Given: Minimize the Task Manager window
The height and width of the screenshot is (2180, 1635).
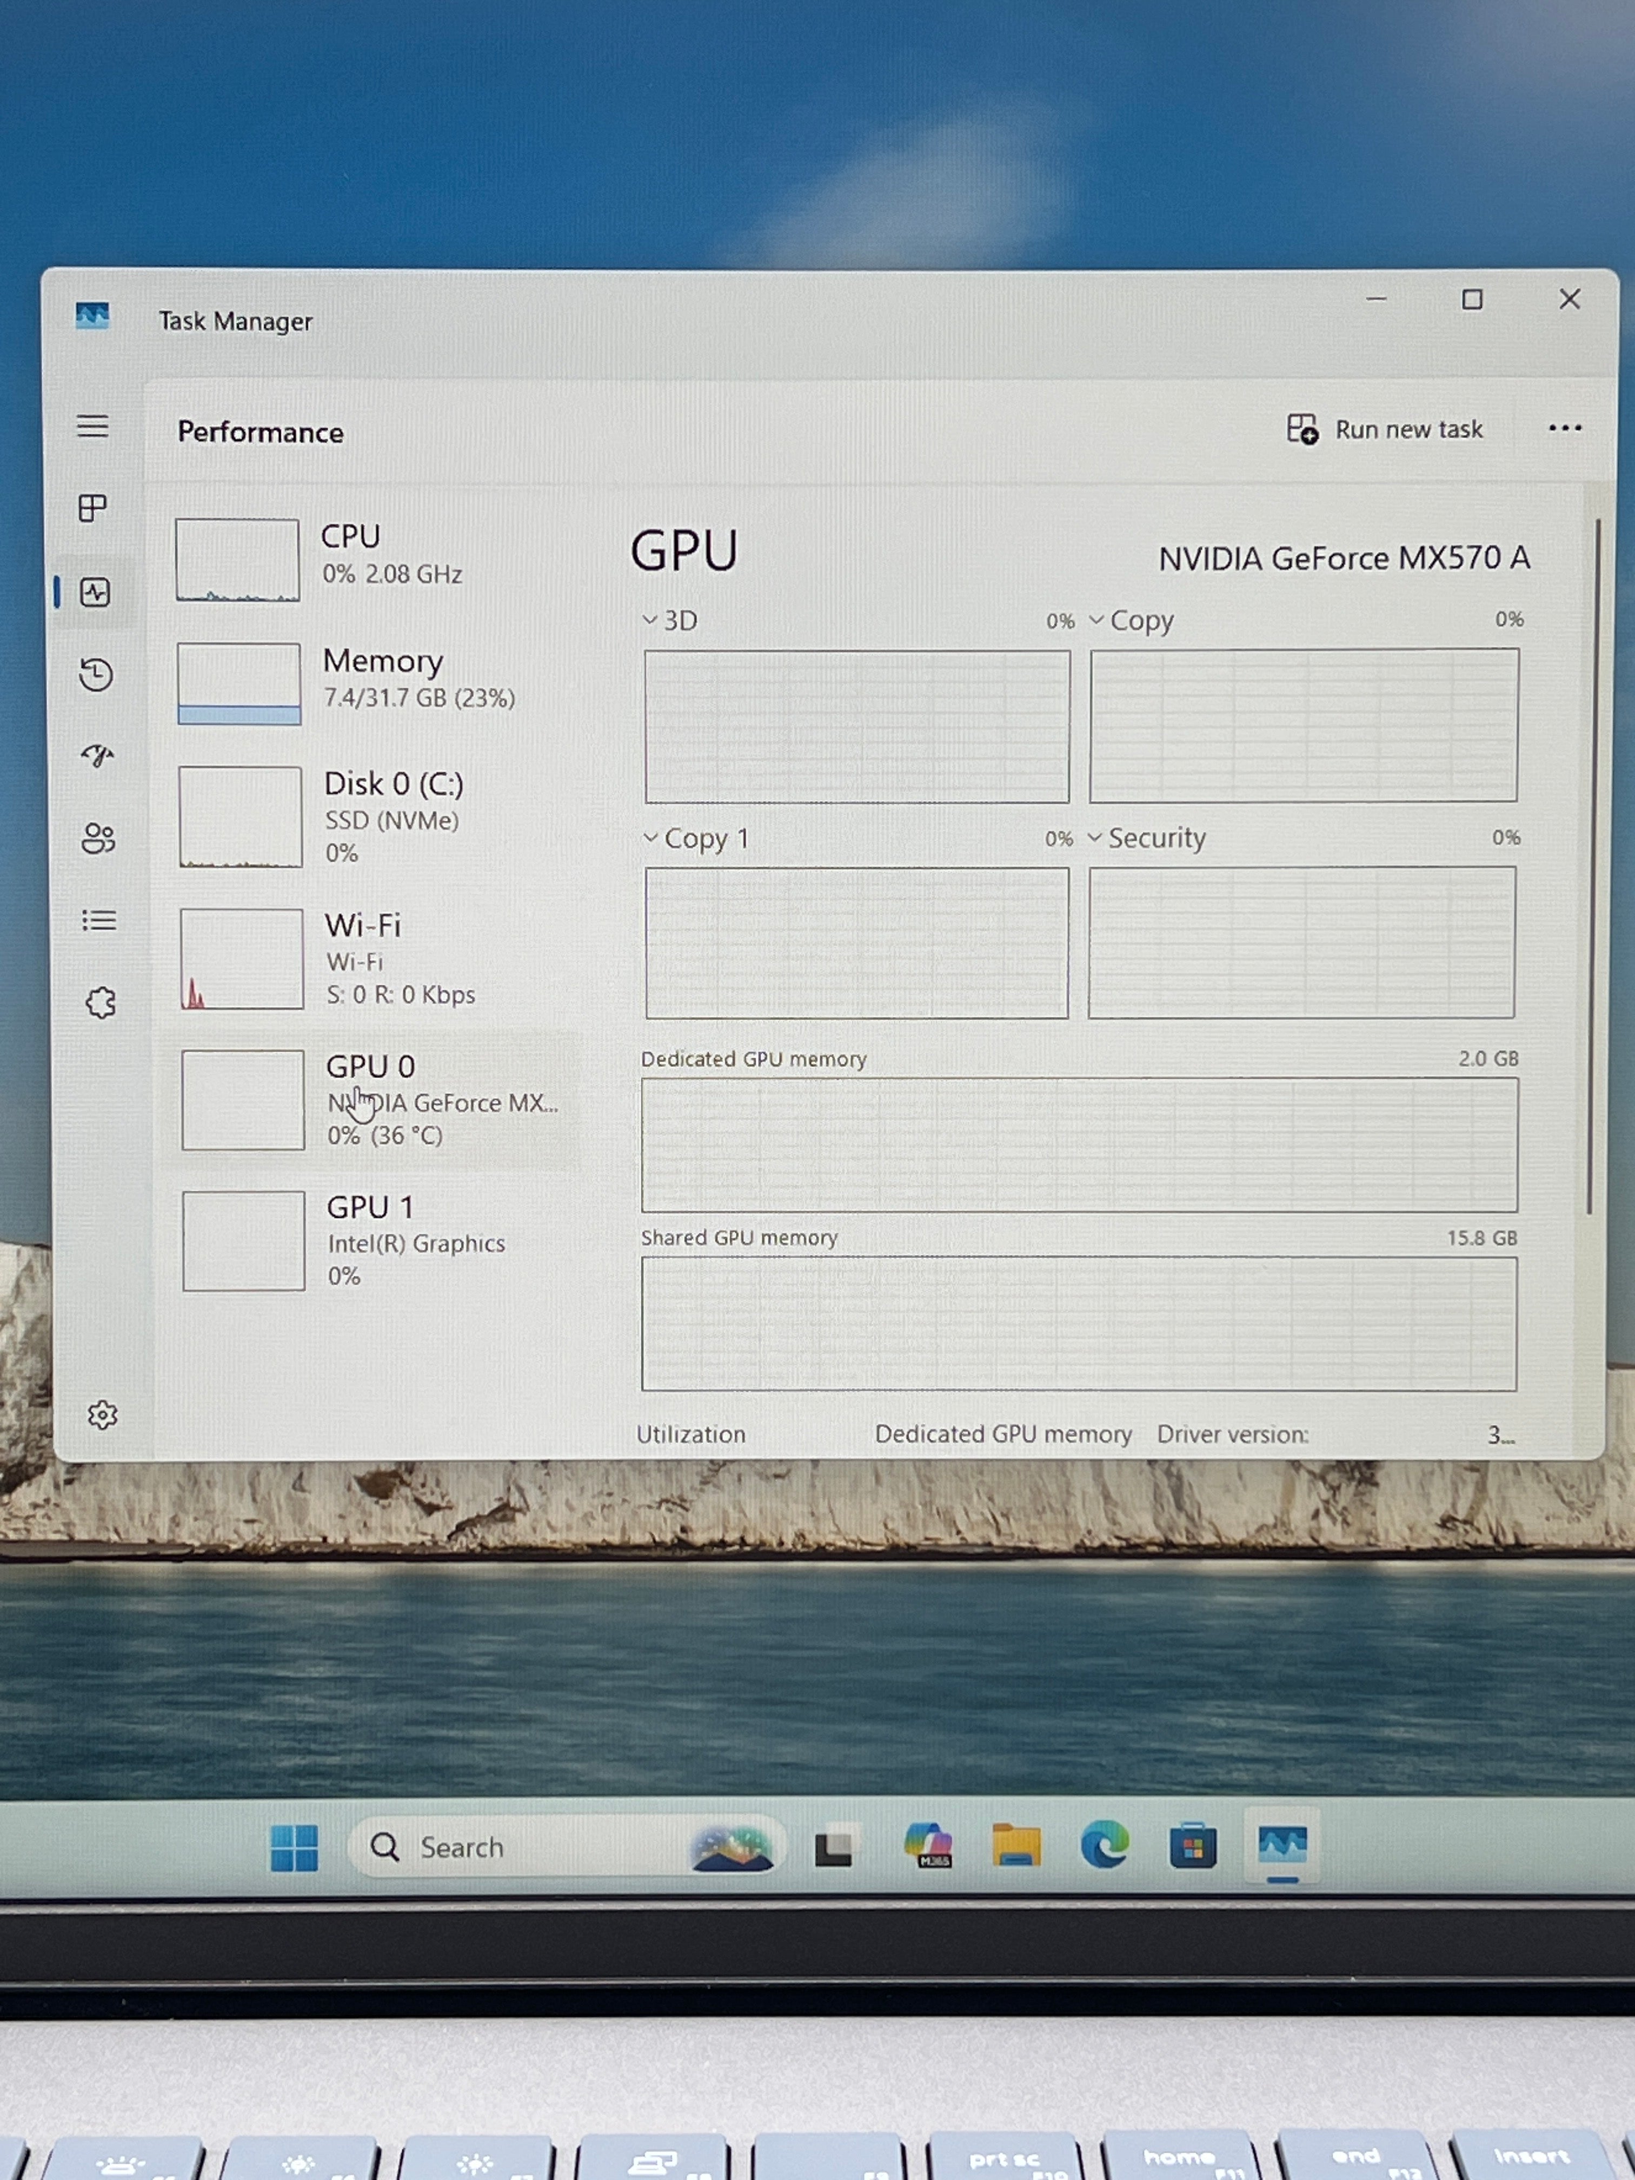Looking at the screenshot, I should [1377, 298].
